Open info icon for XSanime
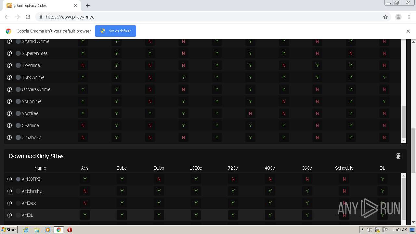The image size is (416, 234). click(x=9, y=125)
